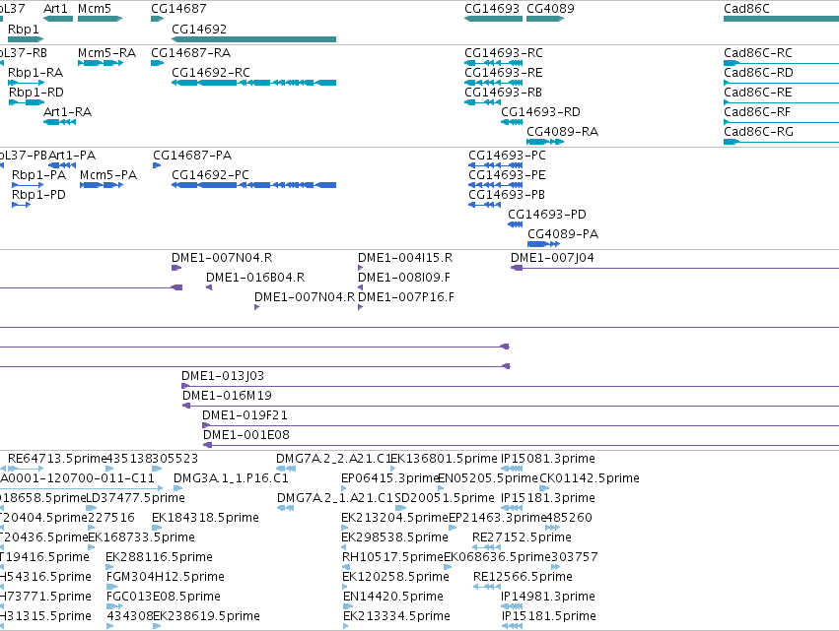Viewport: 839px width, 631px height.
Task: Click the DME1-007J04 BAC clone label
Action: (552, 258)
